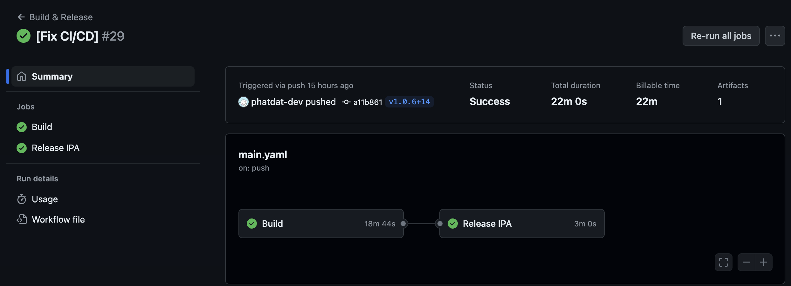Enter fullscreen for the workflow graph
791x286 pixels.
click(x=724, y=262)
